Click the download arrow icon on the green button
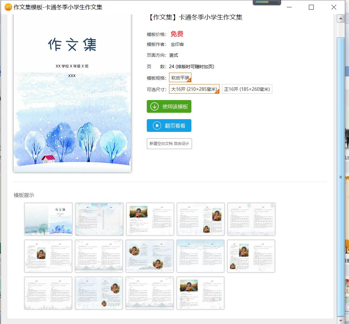This screenshot has height=324, width=349. pyautogui.click(x=154, y=106)
